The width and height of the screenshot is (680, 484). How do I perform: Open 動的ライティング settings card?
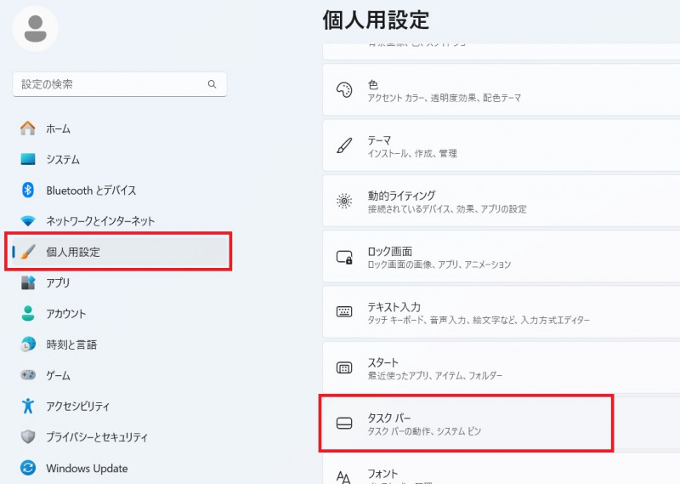coord(501,201)
